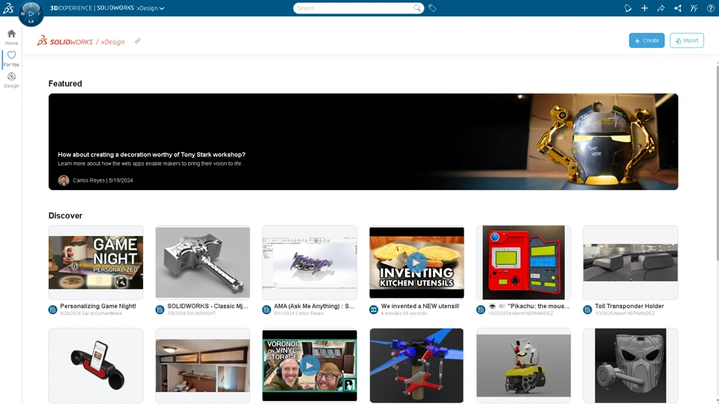Click the SOLIDWORKS / xDesign logo
Screen dimensions: 719x404
81,40
